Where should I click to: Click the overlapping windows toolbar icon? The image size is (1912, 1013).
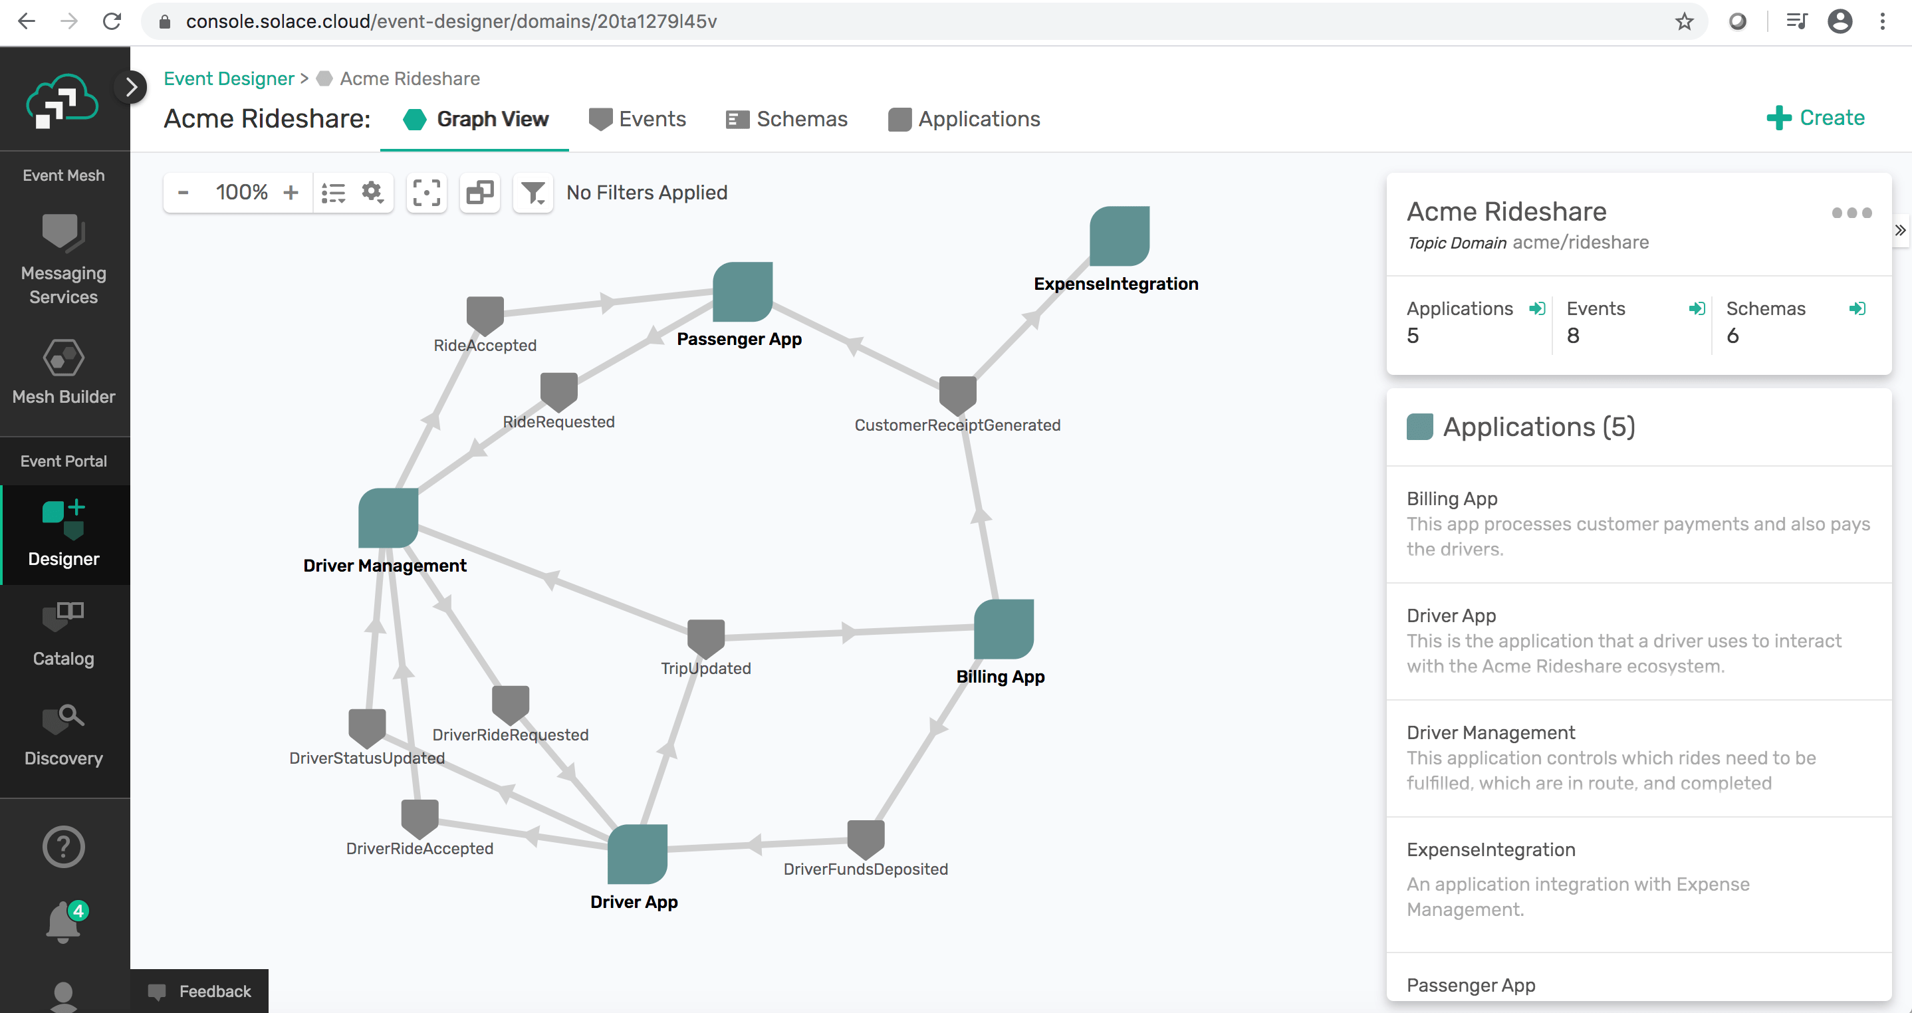pyautogui.click(x=479, y=193)
